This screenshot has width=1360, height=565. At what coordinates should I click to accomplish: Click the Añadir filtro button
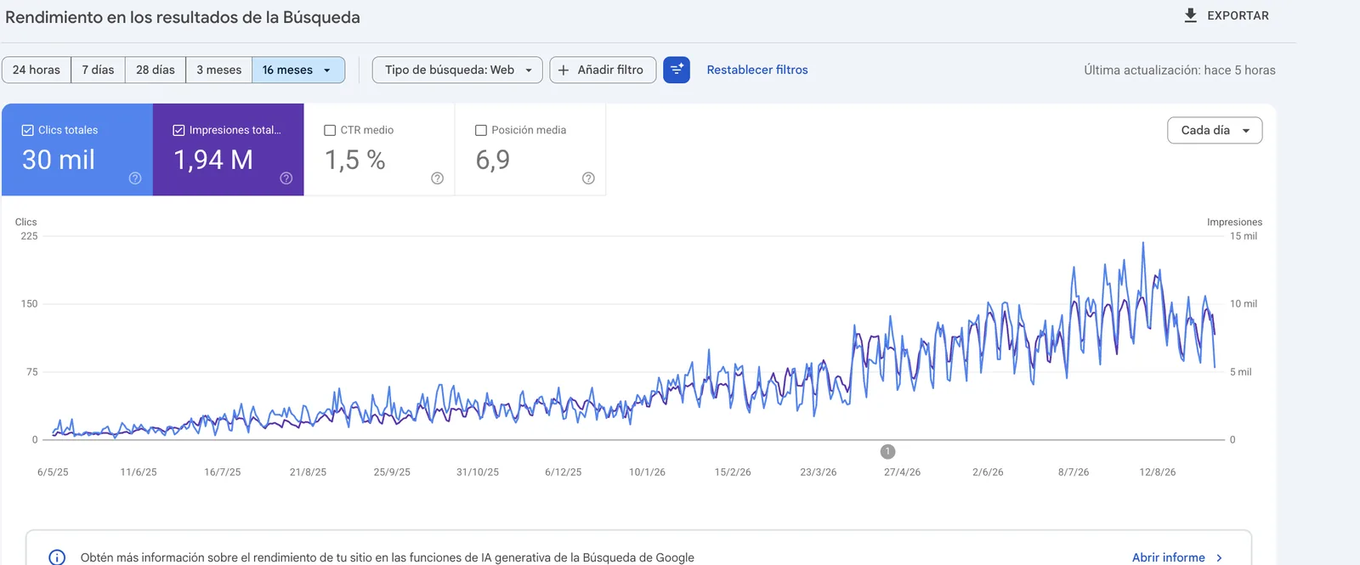[x=603, y=70]
